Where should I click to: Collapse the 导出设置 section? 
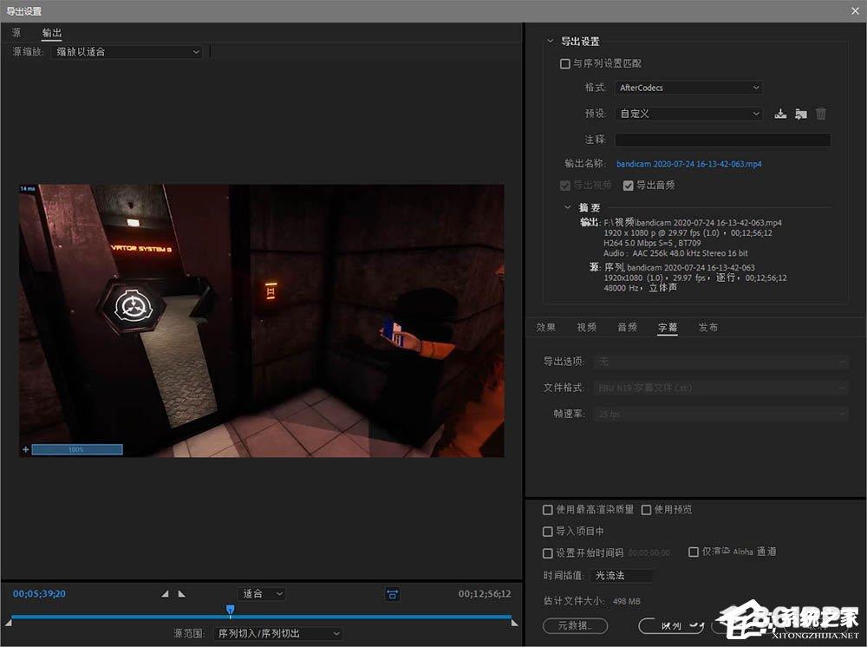pos(551,42)
